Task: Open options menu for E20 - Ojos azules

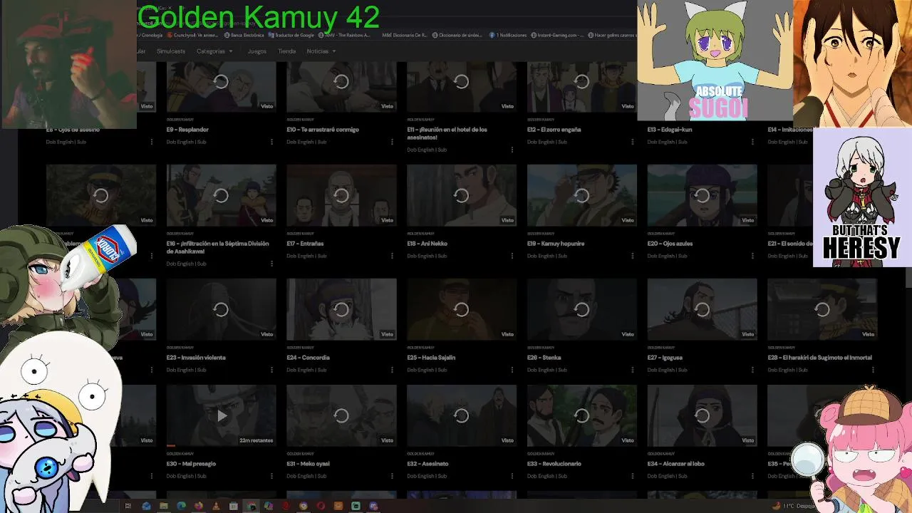Action: [753, 256]
